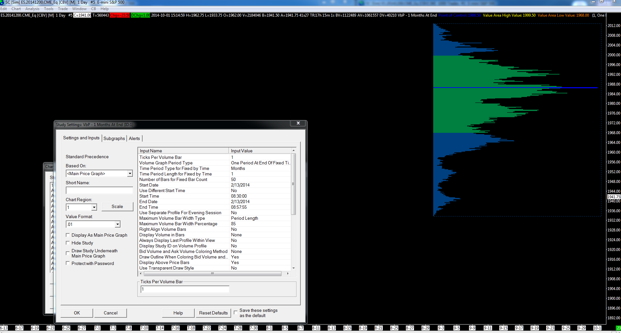This screenshot has width=621, height=333.
Task: Click horizontal scrollbar right arrow in inputs list
Action: point(288,274)
